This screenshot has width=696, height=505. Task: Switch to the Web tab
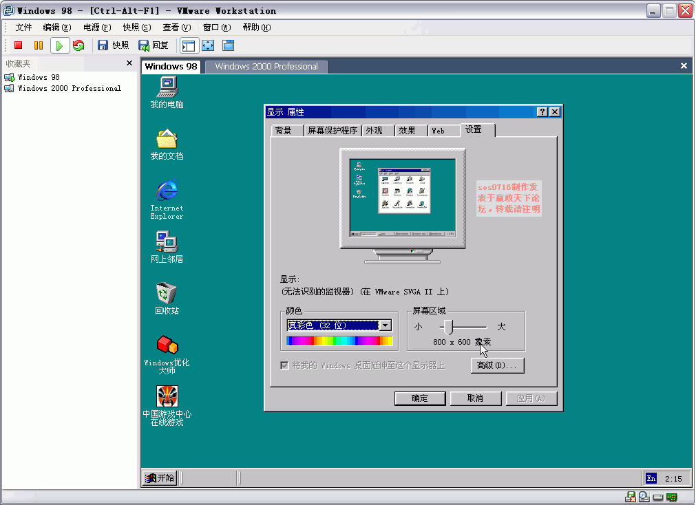(x=444, y=131)
